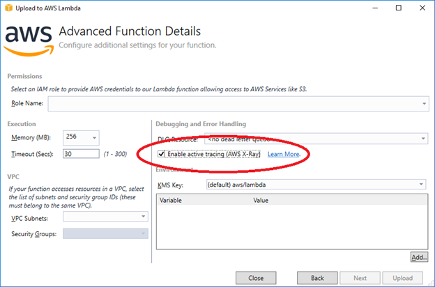Expand the KMS Key dropdown
435x287 pixels.
[316, 185]
